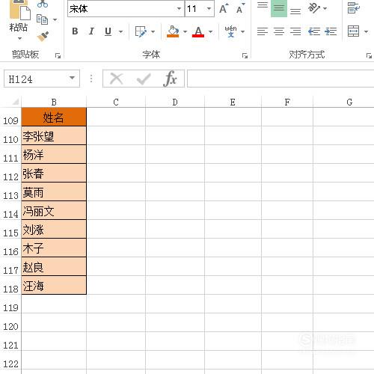Image resolution: width=374 pixels, height=374 pixels.
Task: Click inside the formula bar input
Action: 280,79
